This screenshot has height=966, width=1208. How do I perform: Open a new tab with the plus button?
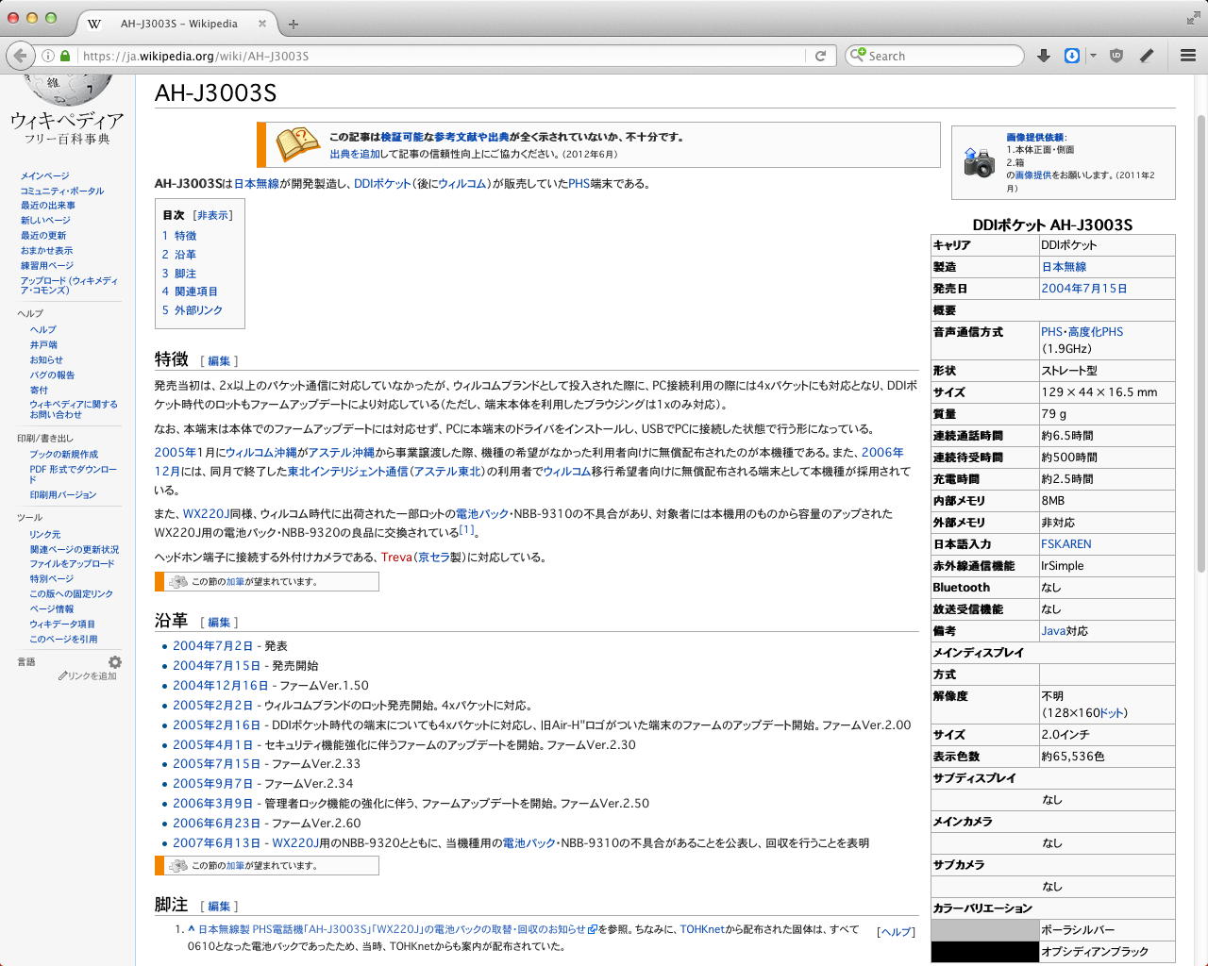[x=294, y=24]
